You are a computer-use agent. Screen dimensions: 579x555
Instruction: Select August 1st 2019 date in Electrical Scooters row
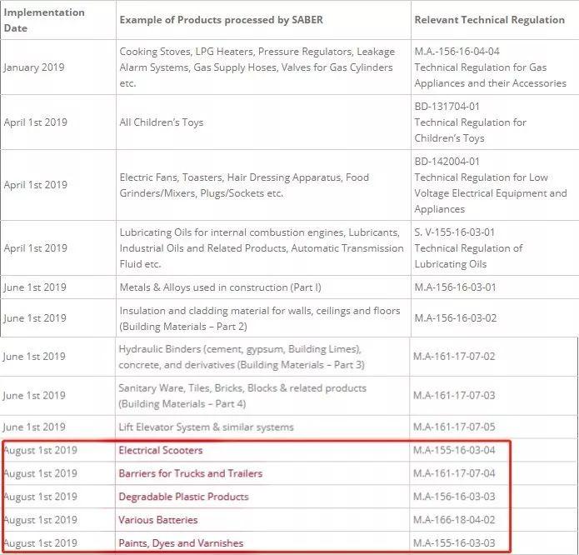coord(40,450)
